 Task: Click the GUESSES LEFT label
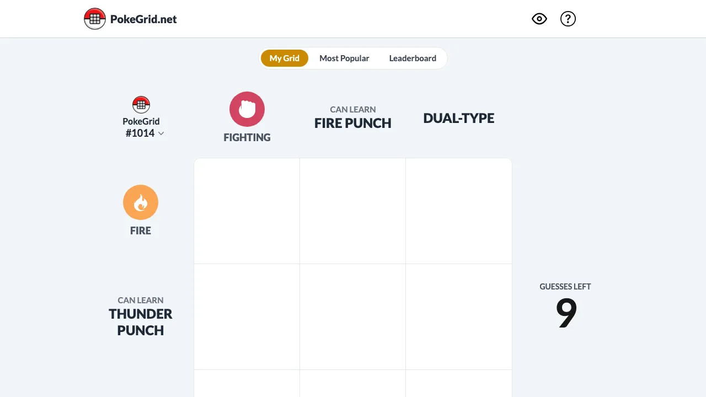(x=565, y=287)
